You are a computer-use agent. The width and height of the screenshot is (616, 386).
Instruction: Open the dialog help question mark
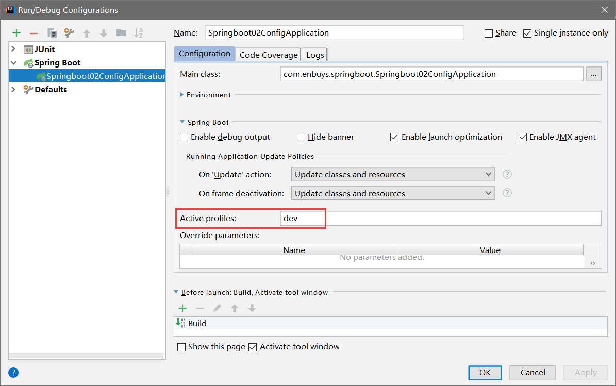[x=13, y=373]
